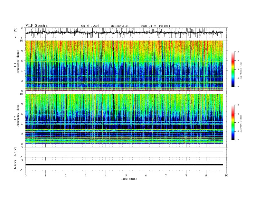Click the time axis label '2'
255x197 pixels.
(66, 175)
